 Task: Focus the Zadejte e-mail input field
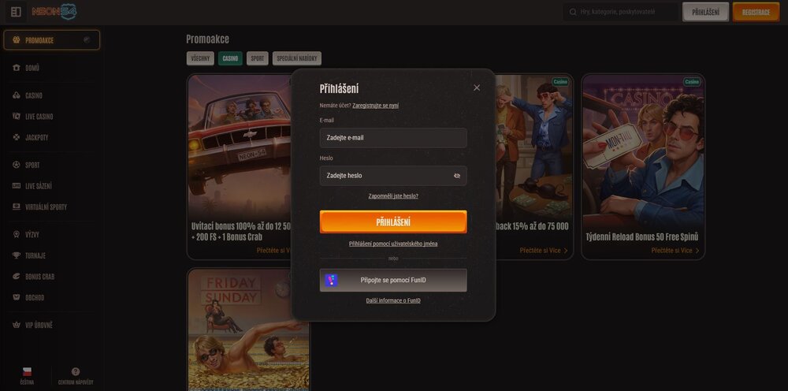click(392, 138)
